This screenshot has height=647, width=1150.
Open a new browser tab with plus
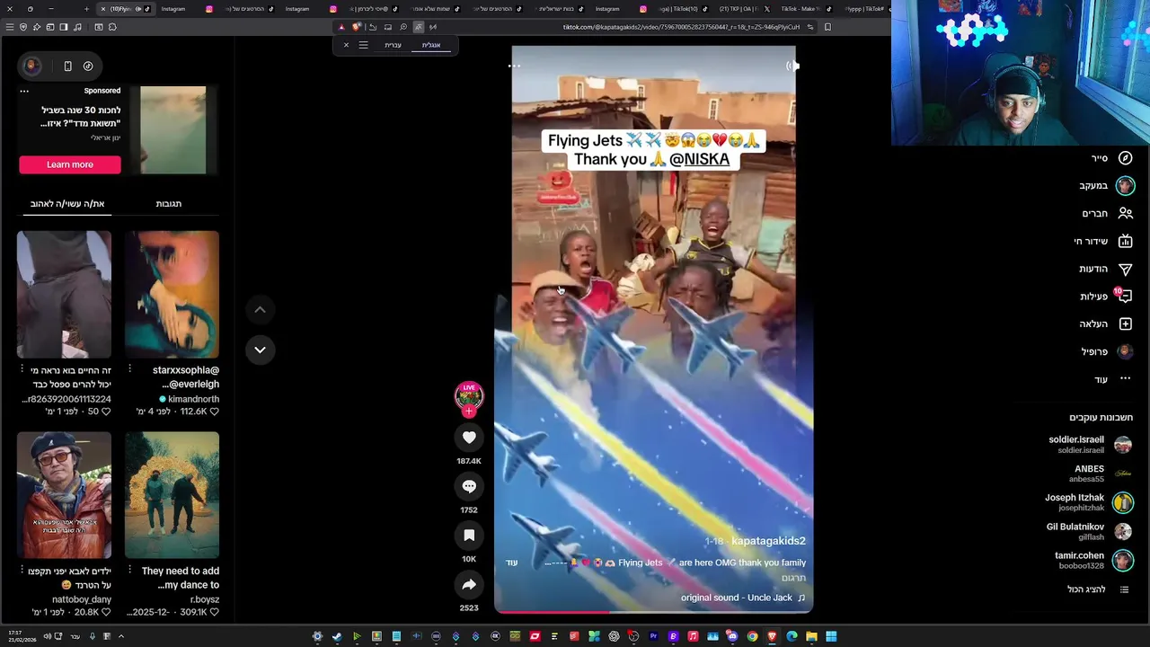(86, 9)
